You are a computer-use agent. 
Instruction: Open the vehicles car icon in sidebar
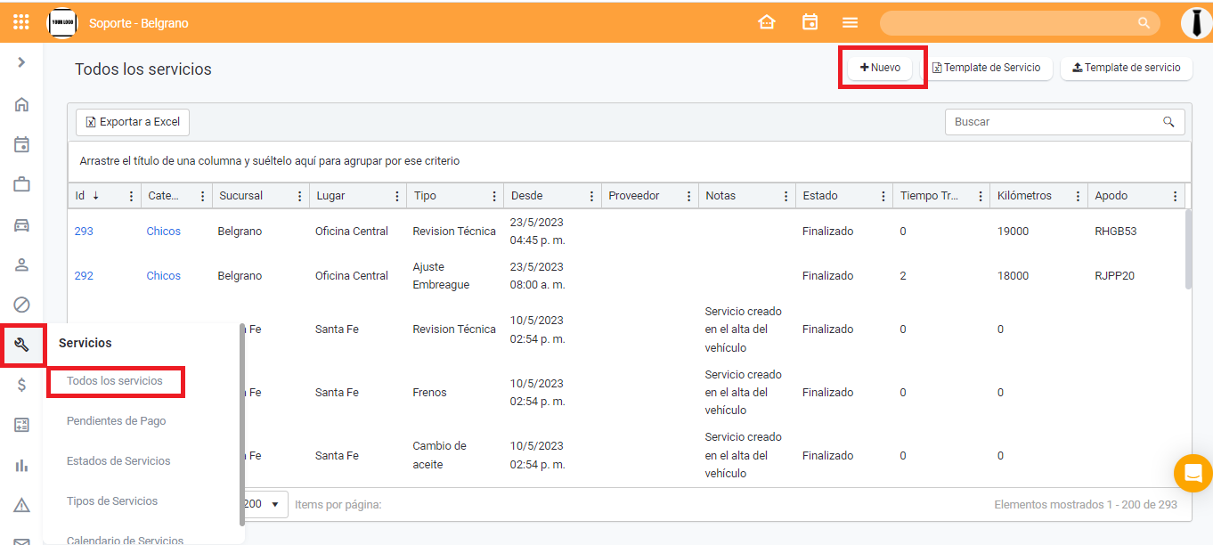(22, 224)
